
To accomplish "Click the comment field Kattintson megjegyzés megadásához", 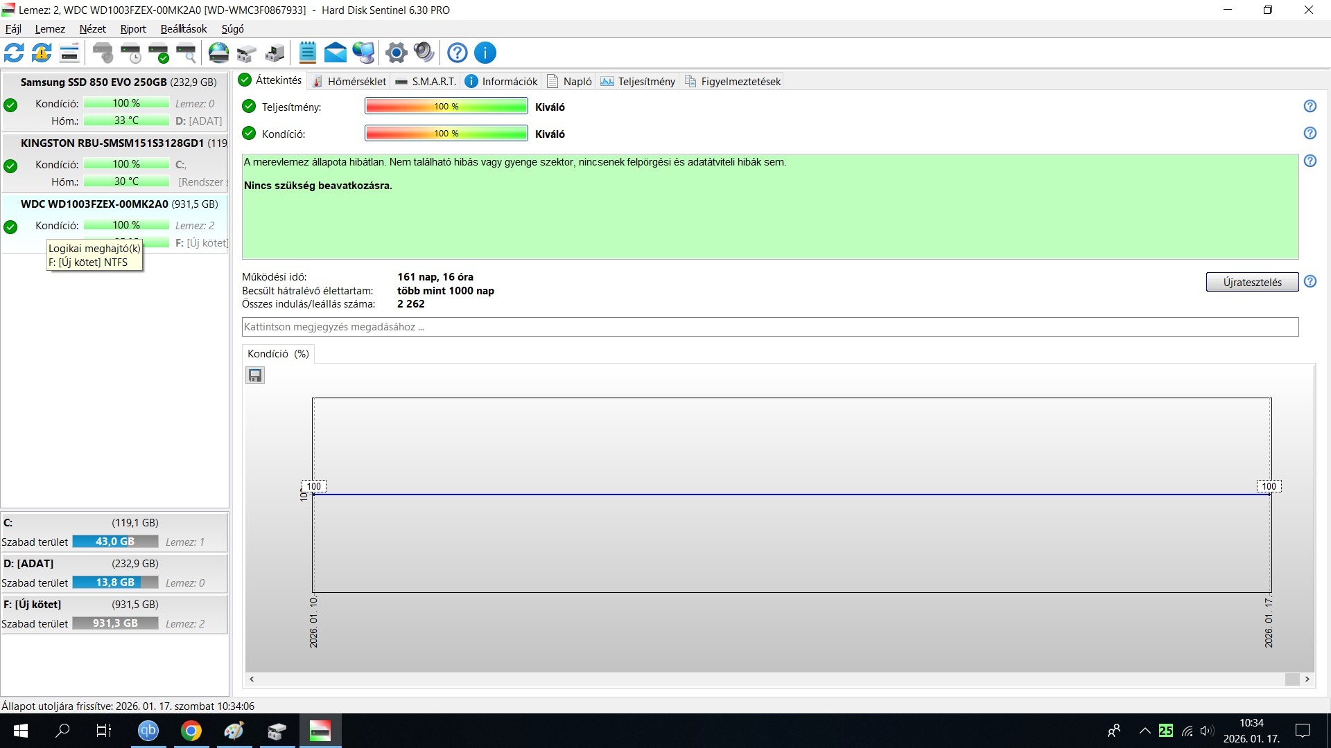I will pos(769,327).
